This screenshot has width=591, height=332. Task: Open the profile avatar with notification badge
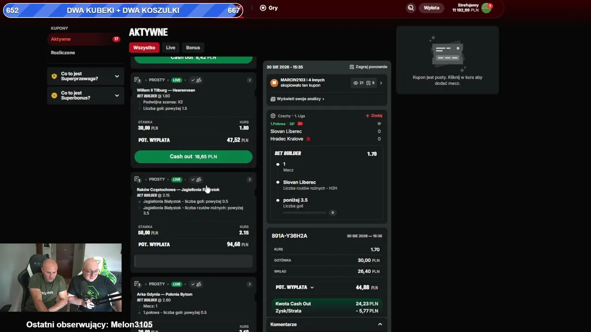click(x=487, y=8)
